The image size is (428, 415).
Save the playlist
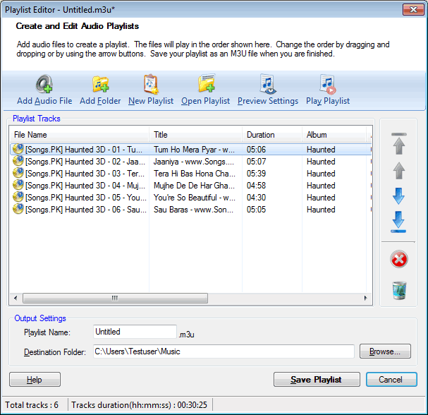click(316, 380)
